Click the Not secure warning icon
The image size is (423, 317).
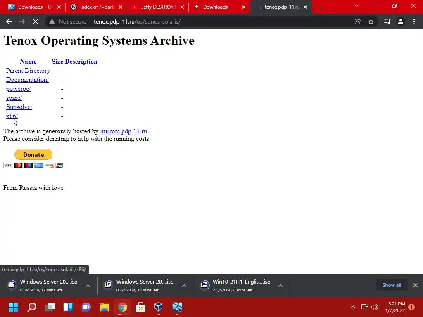pyautogui.click(x=52, y=21)
